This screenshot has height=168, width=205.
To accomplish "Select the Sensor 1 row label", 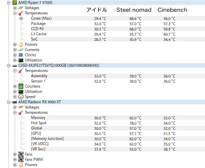I will [38, 81].
